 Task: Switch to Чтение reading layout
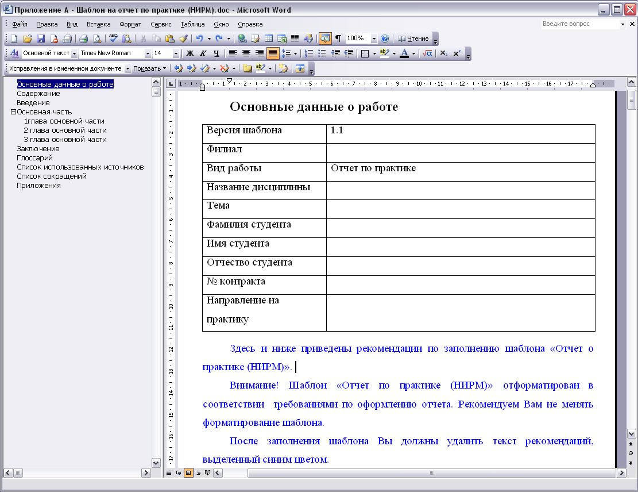click(413, 39)
